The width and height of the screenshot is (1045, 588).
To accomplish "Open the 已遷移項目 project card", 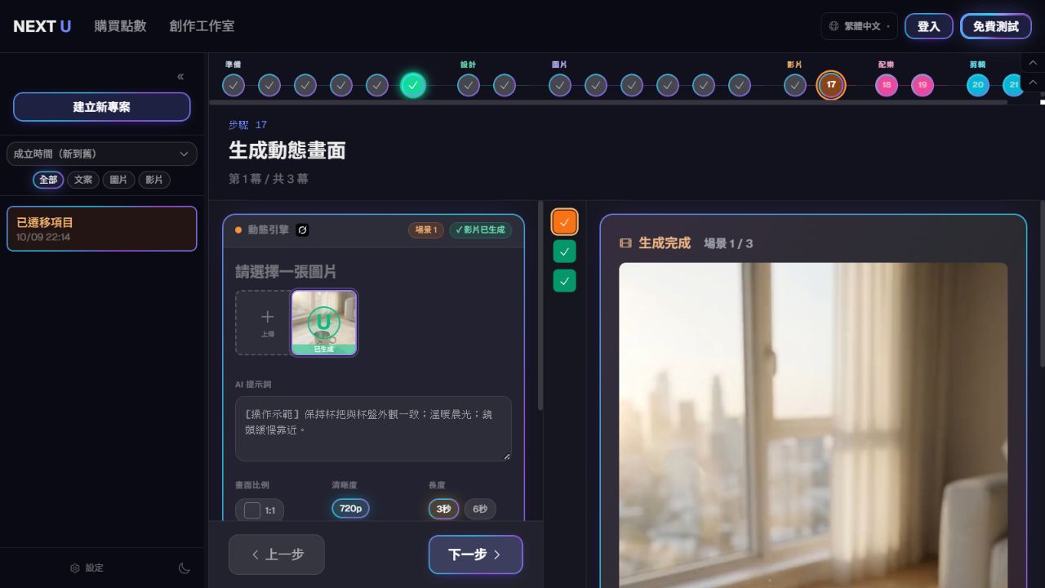I will point(102,229).
